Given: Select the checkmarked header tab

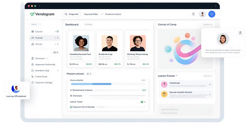Looking at the screenshot, I should tap(112, 14).
